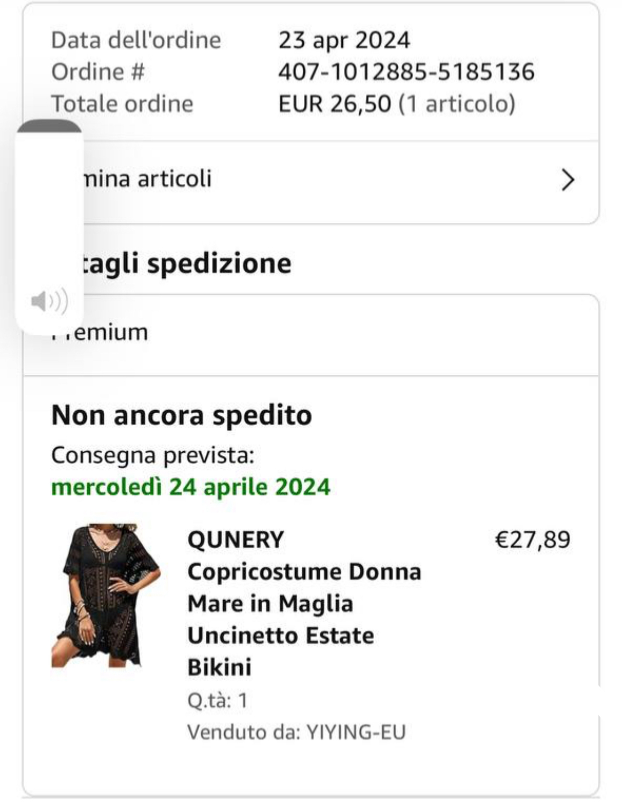Click the Q.tà: 1 quantity text
The height and width of the screenshot is (804, 622).
pos(217,700)
